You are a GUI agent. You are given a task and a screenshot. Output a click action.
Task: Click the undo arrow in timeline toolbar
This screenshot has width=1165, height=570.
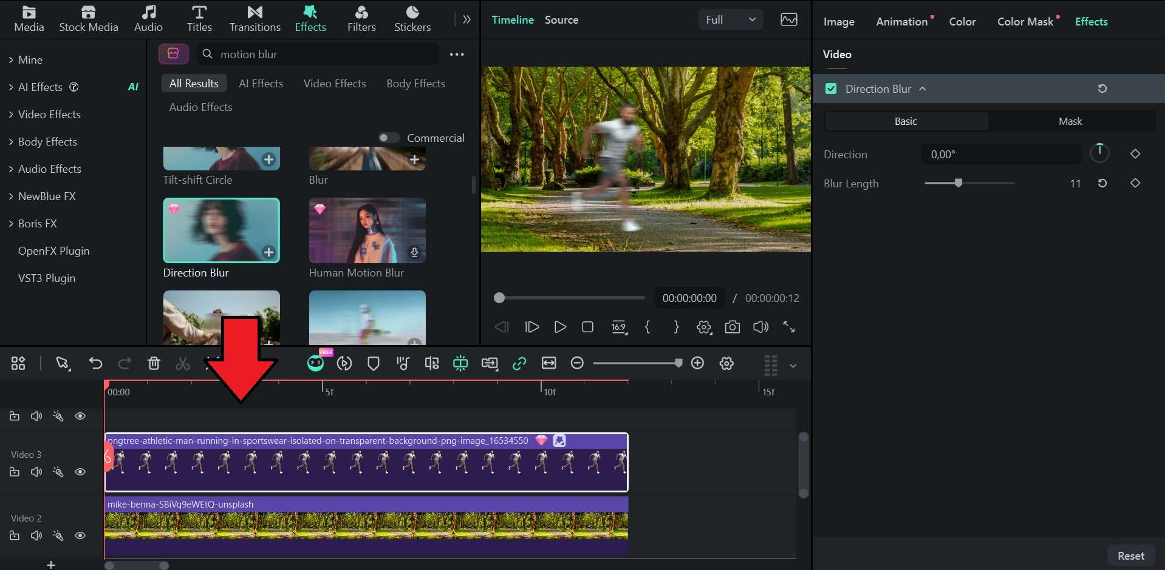[95, 363]
